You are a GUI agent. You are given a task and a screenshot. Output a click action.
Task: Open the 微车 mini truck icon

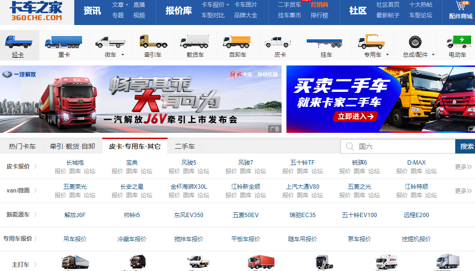tap(110, 42)
